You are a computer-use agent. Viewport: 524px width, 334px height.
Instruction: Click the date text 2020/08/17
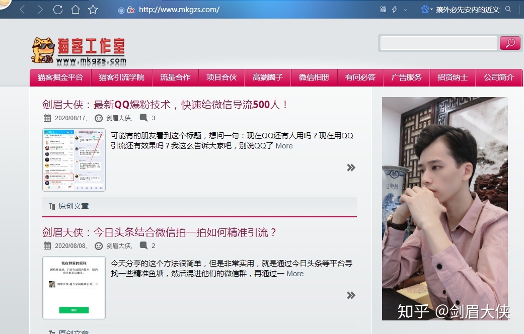point(71,118)
